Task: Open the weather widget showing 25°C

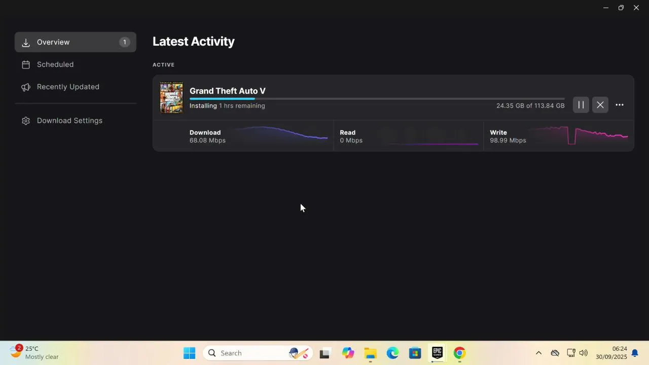Action: (34, 353)
